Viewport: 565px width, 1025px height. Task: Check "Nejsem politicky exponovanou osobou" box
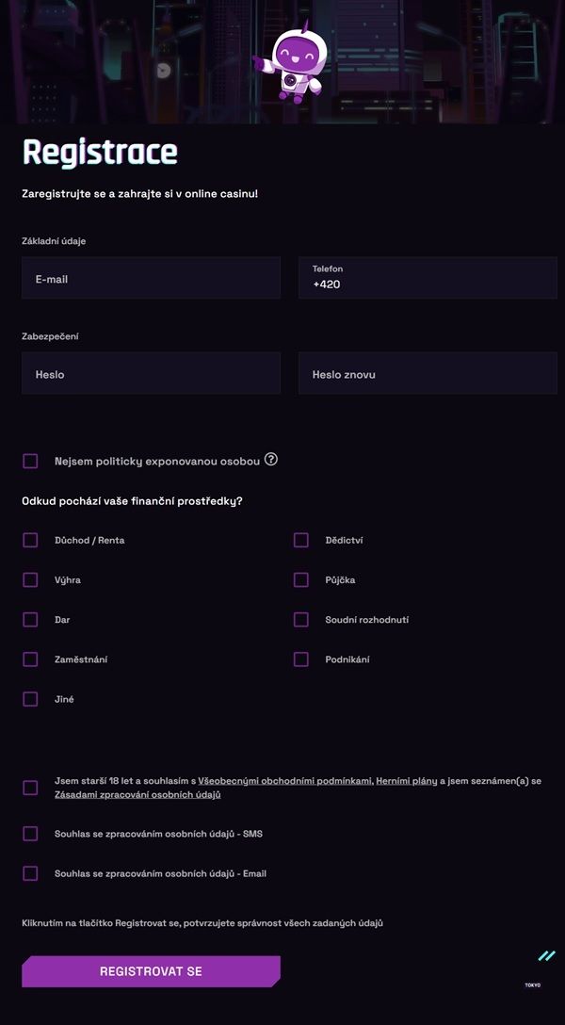(30, 461)
